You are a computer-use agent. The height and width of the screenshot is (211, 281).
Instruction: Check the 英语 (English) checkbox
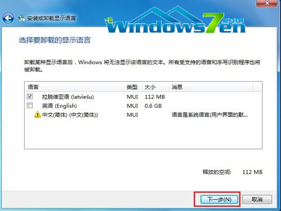pyautogui.click(x=30, y=105)
